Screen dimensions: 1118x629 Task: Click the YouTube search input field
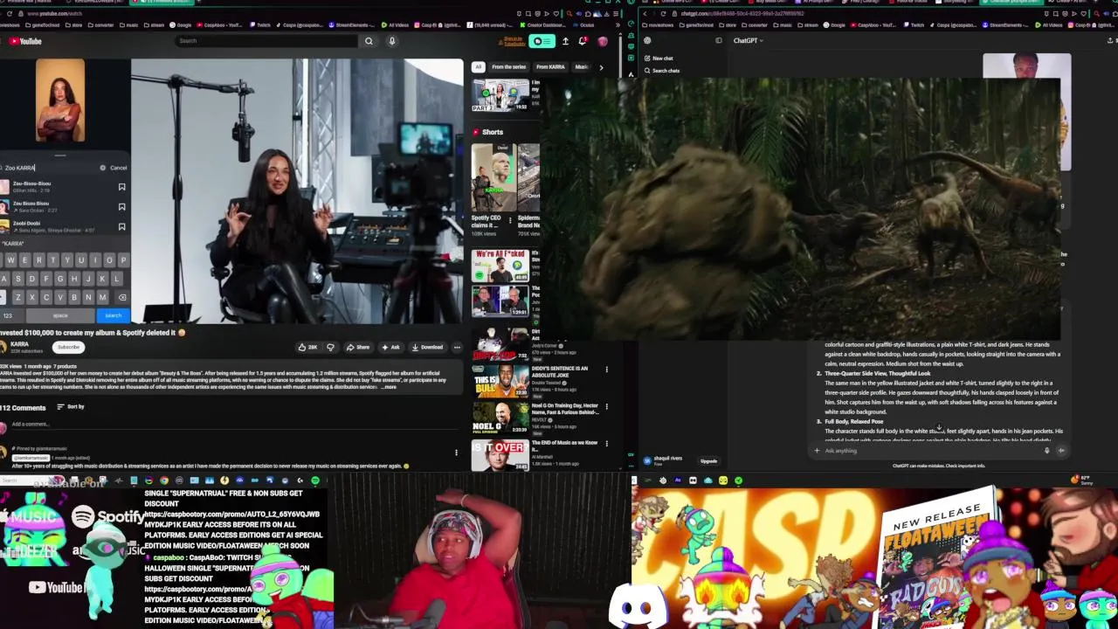[x=266, y=41]
